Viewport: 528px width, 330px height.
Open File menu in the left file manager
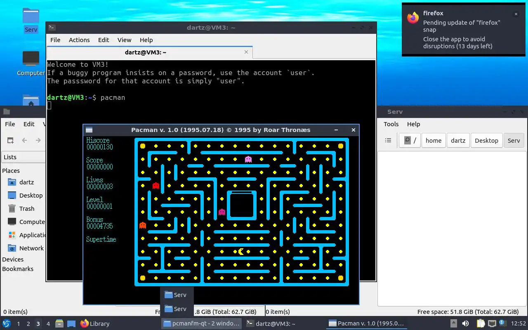pos(10,124)
